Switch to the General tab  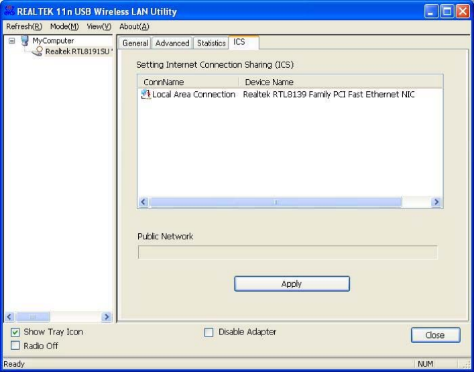click(135, 43)
